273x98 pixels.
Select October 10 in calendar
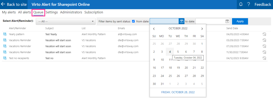point(162,60)
